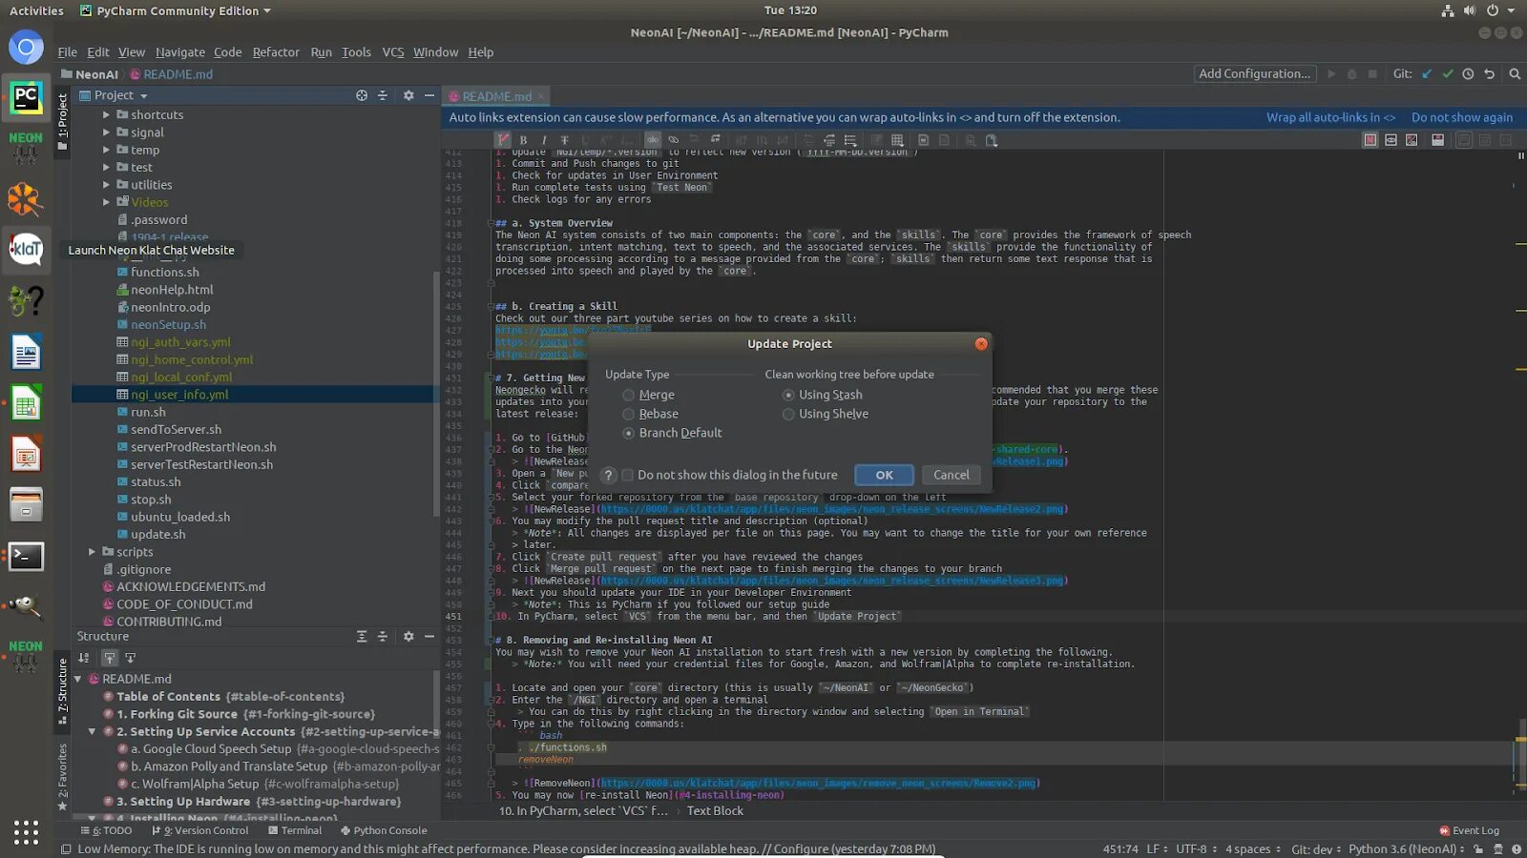Open the Terminal app from the dock
Viewport: 1527px width, 858px height.
26,557
